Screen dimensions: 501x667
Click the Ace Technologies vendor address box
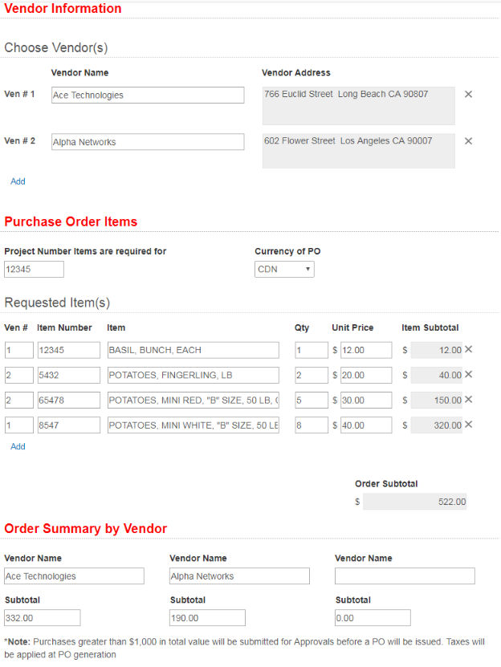click(x=358, y=105)
